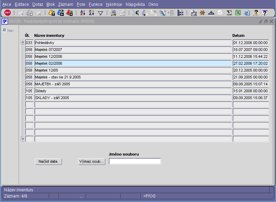Click the grayed clock calculator icon
This screenshot has height=202, width=276.
(220, 13)
